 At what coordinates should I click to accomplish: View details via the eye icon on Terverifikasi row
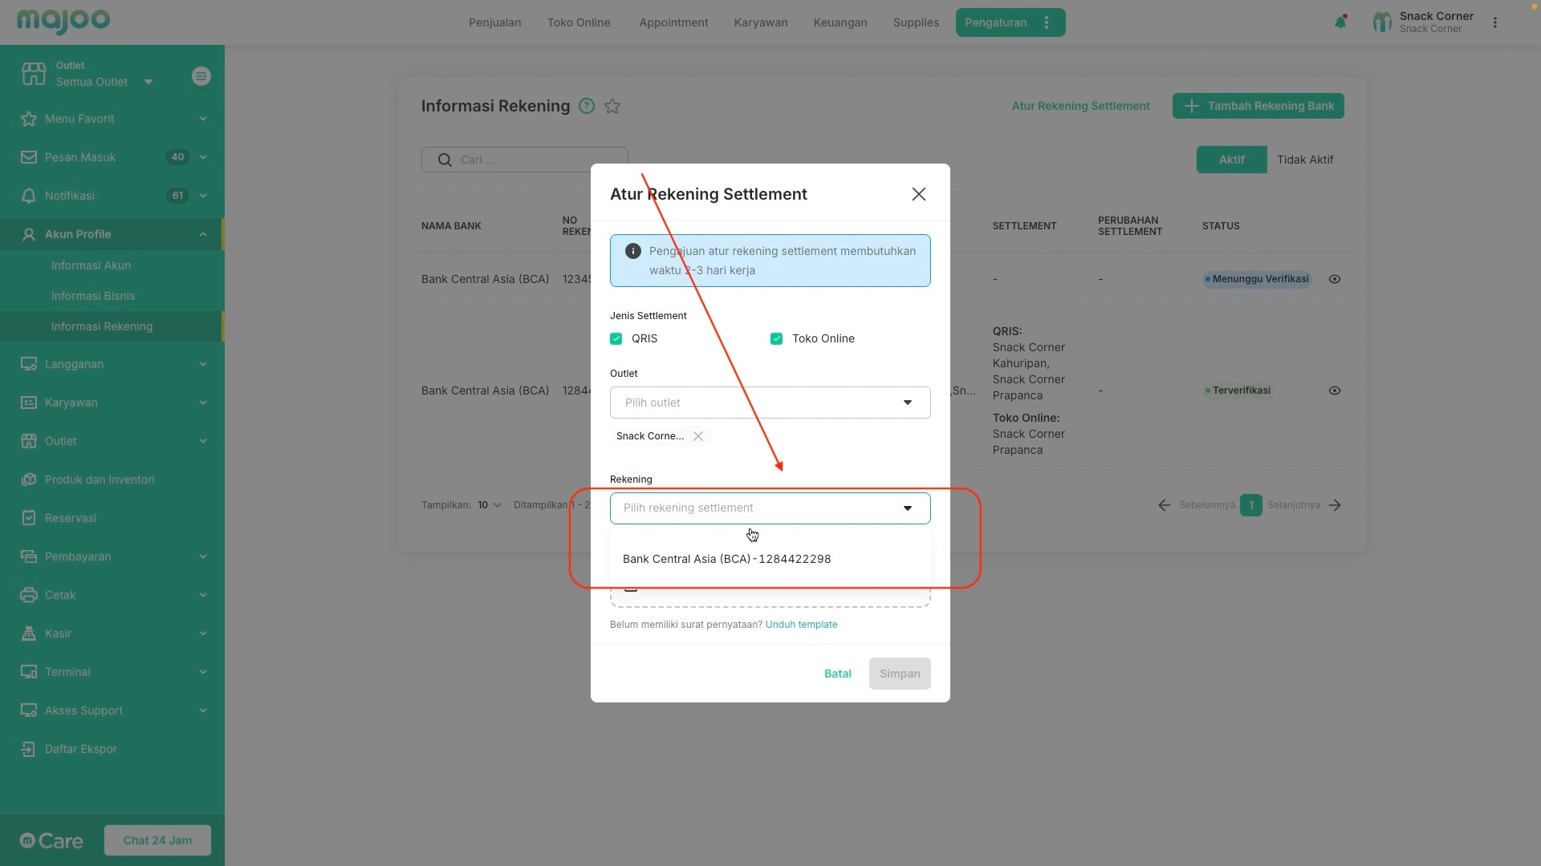pyautogui.click(x=1335, y=391)
